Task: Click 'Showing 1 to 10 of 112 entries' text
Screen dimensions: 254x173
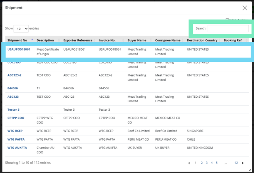Action: point(28,163)
